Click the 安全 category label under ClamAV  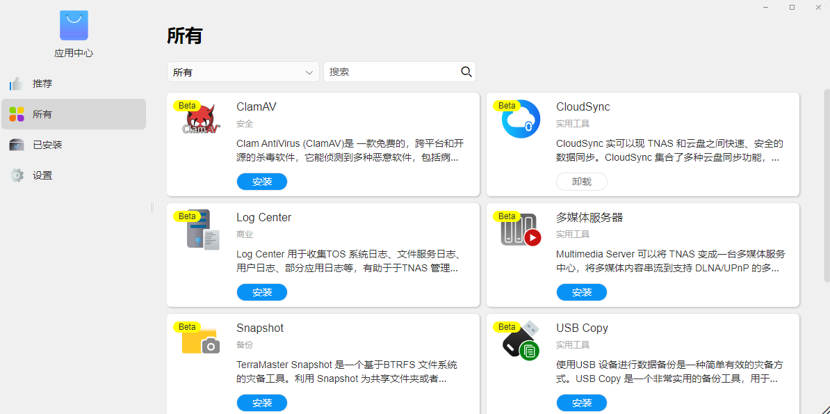(x=245, y=124)
